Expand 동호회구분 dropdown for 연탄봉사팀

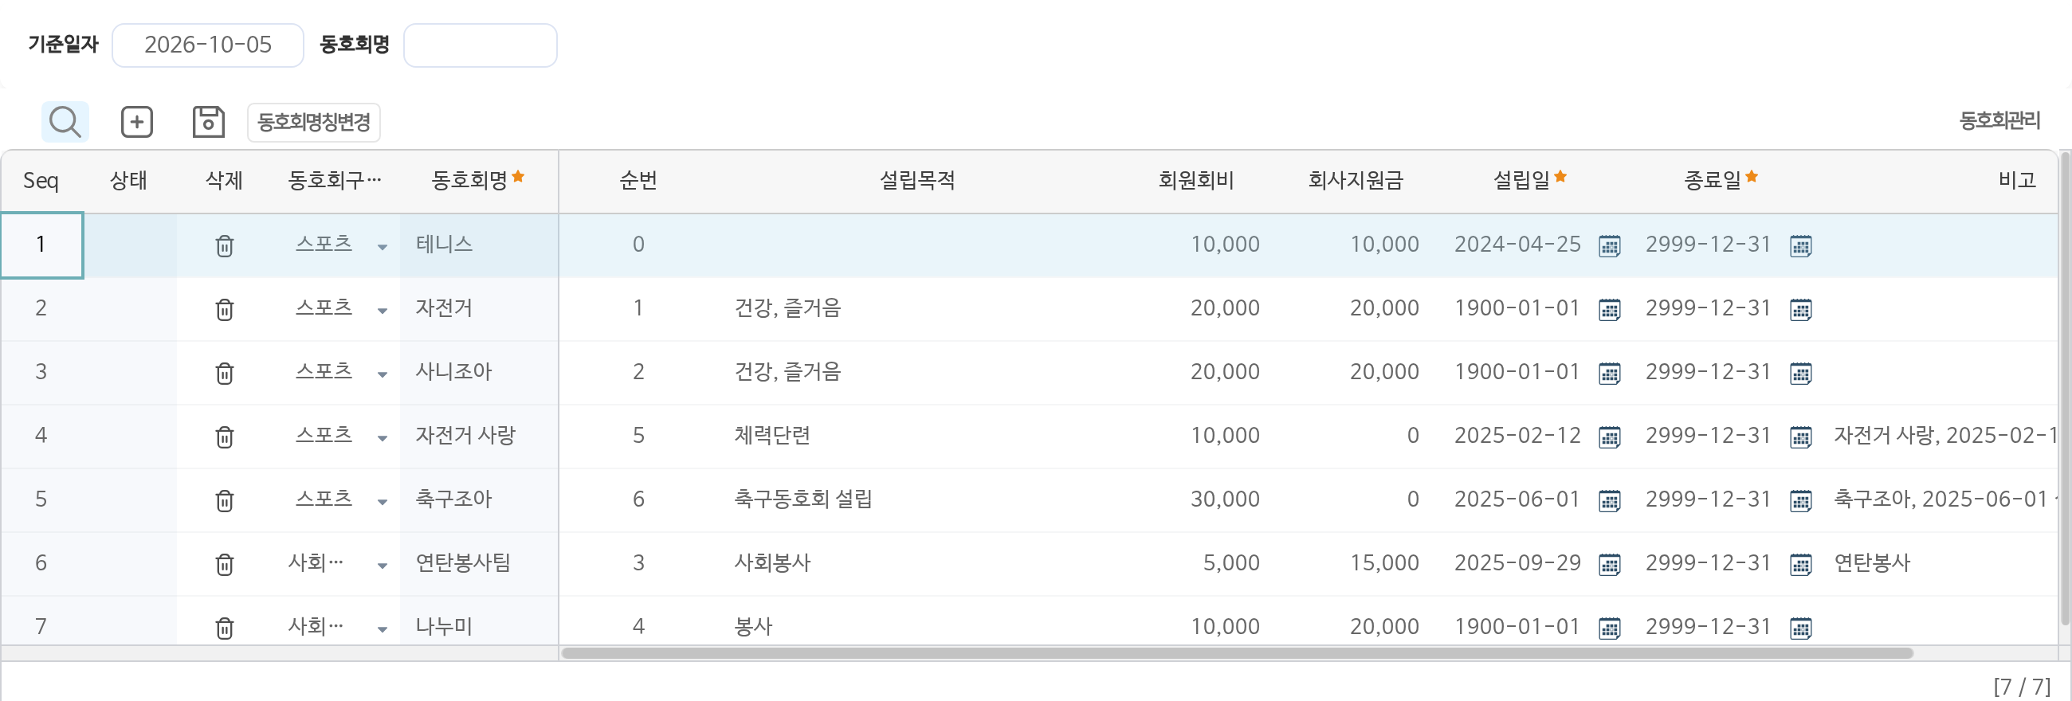(x=382, y=565)
